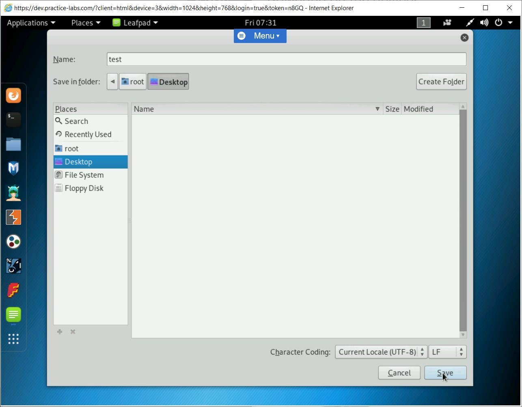Click the Save button
This screenshot has height=407, width=522.
pyautogui.click(x=445, y=373)
